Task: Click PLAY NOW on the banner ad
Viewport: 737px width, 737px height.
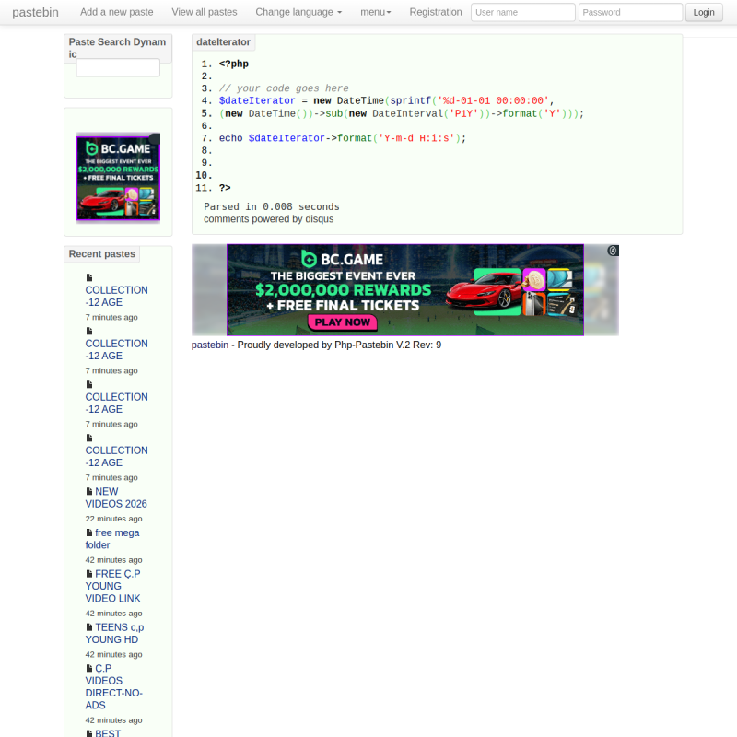Action: click(x=342, y=322)
